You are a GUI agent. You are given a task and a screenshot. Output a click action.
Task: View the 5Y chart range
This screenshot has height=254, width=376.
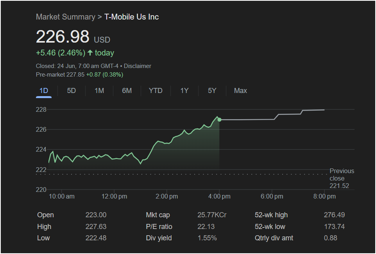[x=212, y=91]
